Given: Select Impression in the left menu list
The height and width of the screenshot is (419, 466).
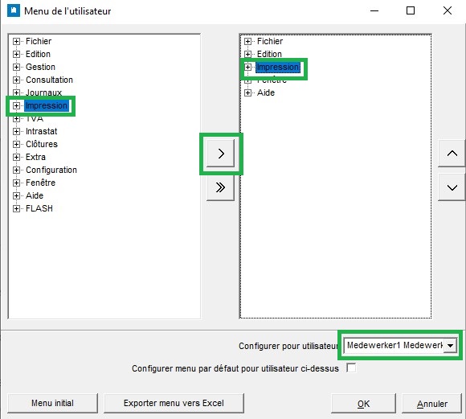Looking at the screenshot, I should 47,105.
